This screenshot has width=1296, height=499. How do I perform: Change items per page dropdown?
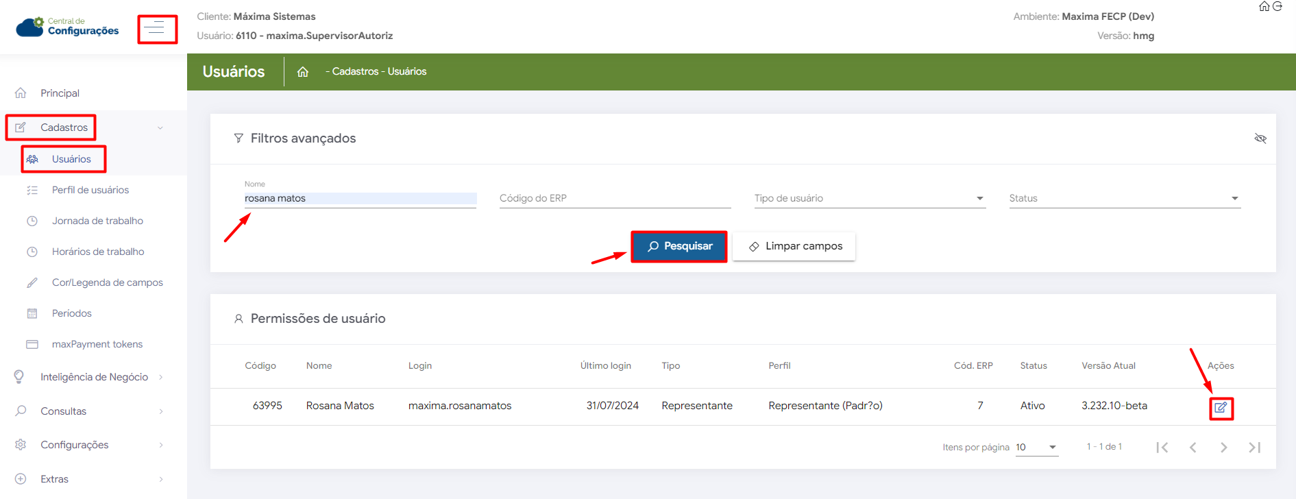point(1036,448)
